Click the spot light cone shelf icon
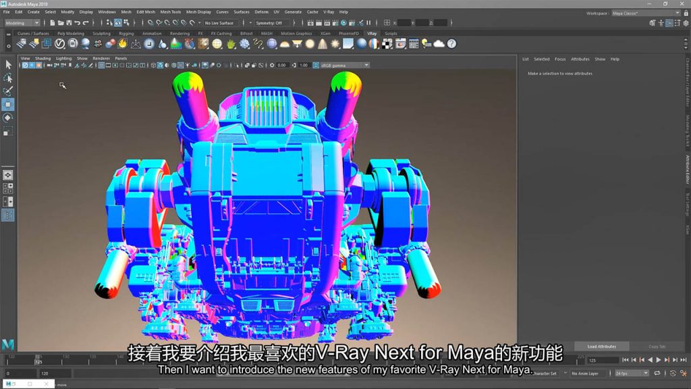Viewport: 691px width, 389px height. pyautogui.click(x=323, y=44)
